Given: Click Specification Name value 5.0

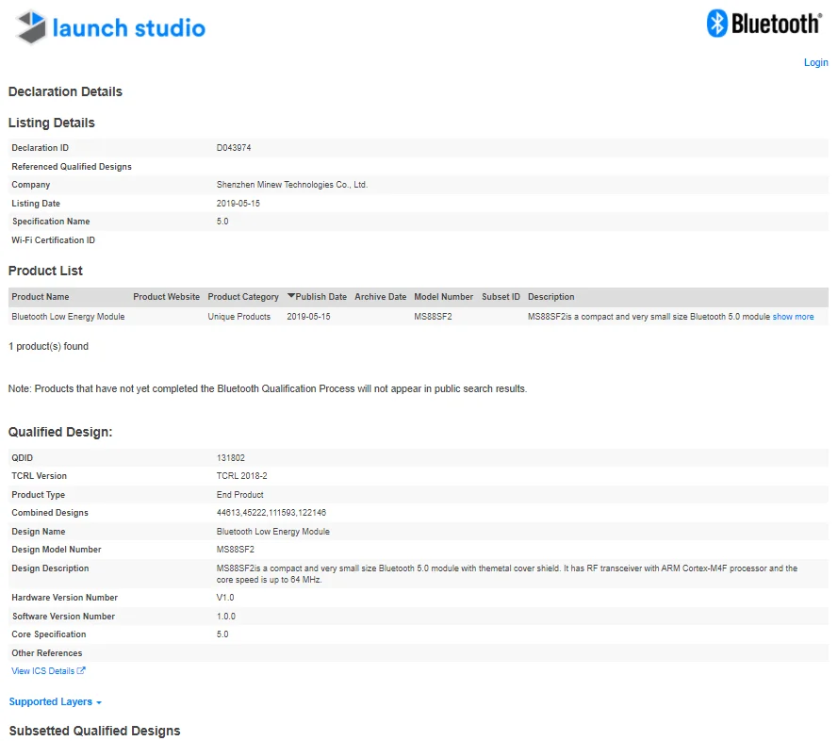Looking at the screenshot, I should [222, 222].
